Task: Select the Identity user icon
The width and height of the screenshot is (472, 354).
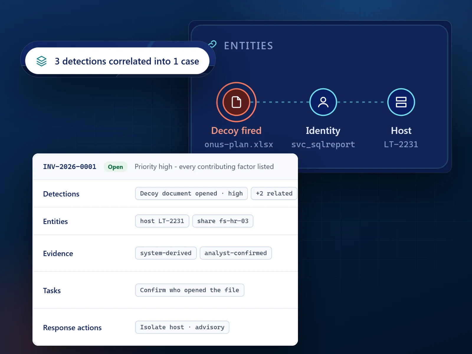Action: (323, 102)
